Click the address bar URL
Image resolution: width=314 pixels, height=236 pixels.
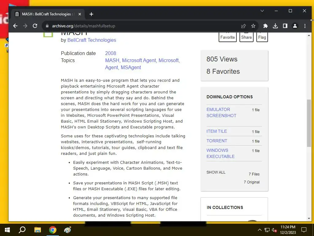point(83,26)
